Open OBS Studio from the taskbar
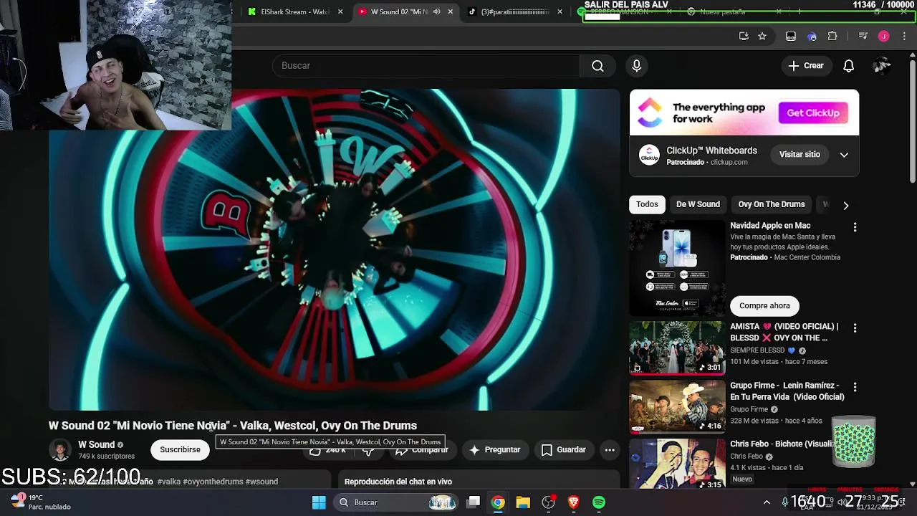917x516 pixels. pos(548,502)
